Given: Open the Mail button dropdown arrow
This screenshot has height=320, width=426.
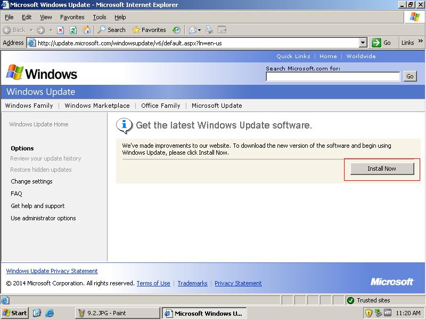Looking at the screenshot, I should (x=200, y=30).
